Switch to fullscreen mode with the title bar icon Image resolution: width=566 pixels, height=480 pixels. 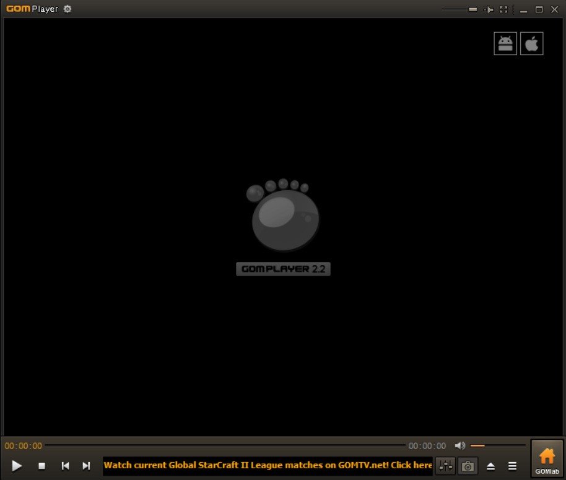pyautogui.click(x=503, y=9)
